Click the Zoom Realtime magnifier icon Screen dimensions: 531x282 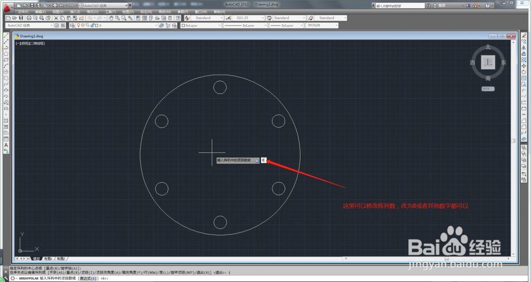coord(117,18)
